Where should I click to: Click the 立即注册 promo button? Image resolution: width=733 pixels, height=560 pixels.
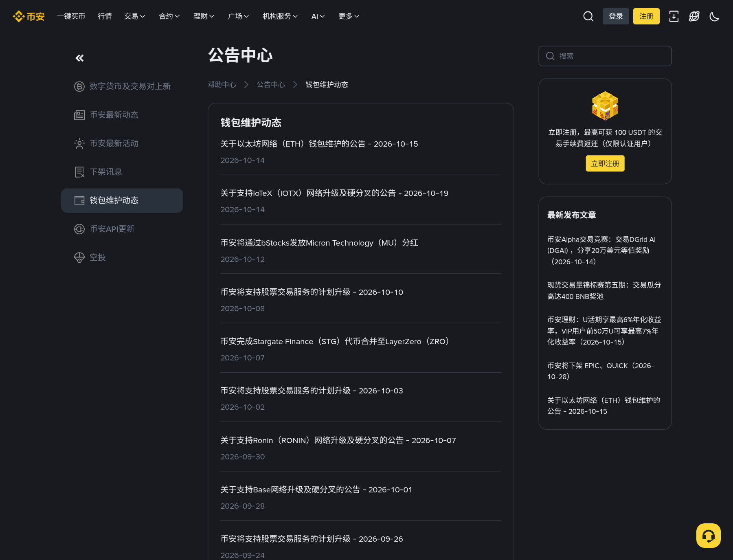pos(605,164)
